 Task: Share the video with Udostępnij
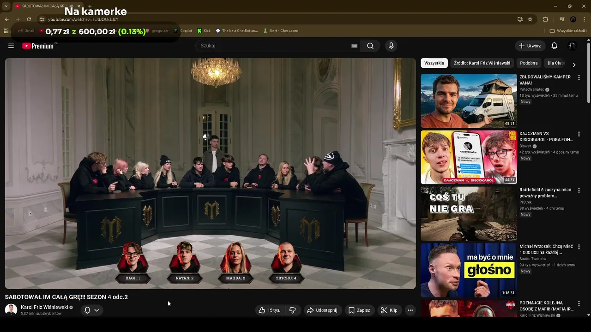point(322,310)
